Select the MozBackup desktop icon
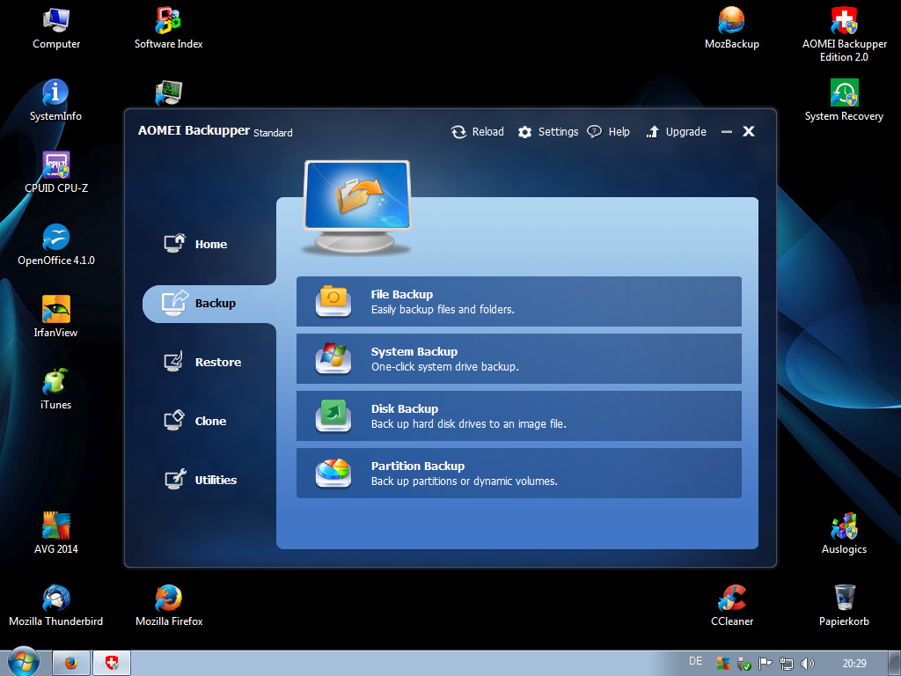901x676 pixels. [731, 29]
